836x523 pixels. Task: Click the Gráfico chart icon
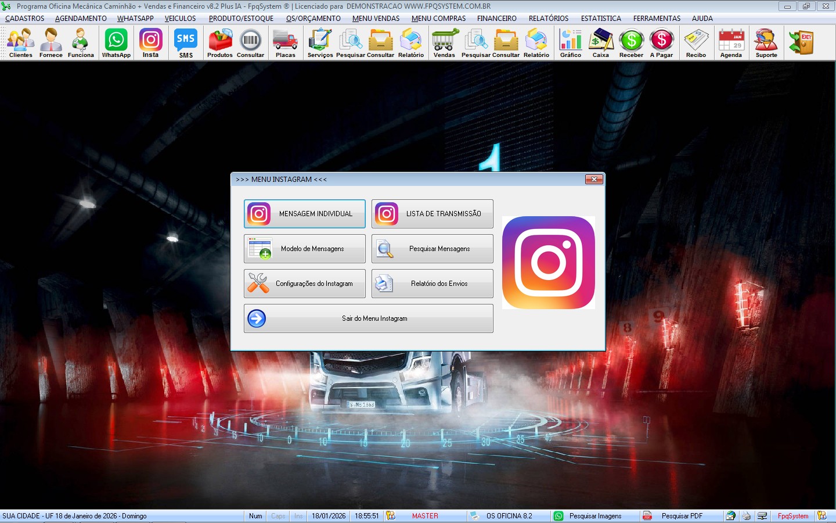point(570,44)
